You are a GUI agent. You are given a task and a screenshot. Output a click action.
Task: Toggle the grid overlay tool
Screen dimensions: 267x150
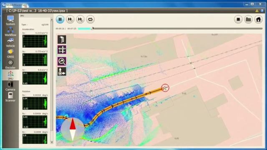click(x=62, y=50)
